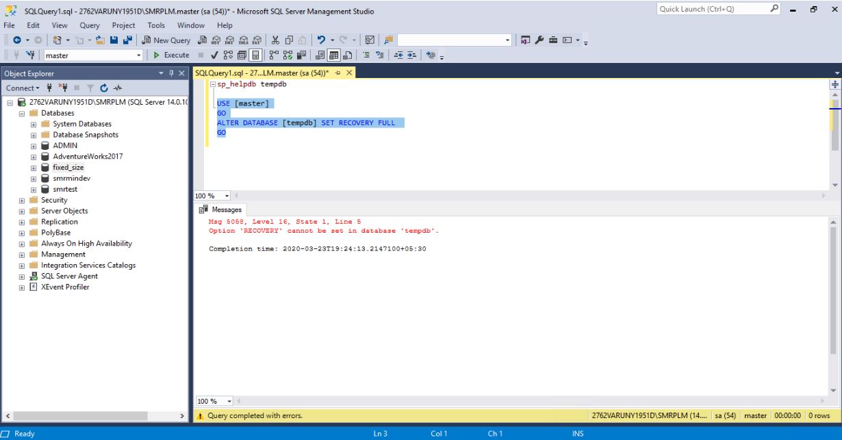Screen dimensions: 842x440
Task: Click the Toolbox icon in toolbar
Action: pyautogui.click(x=553, y=40)
